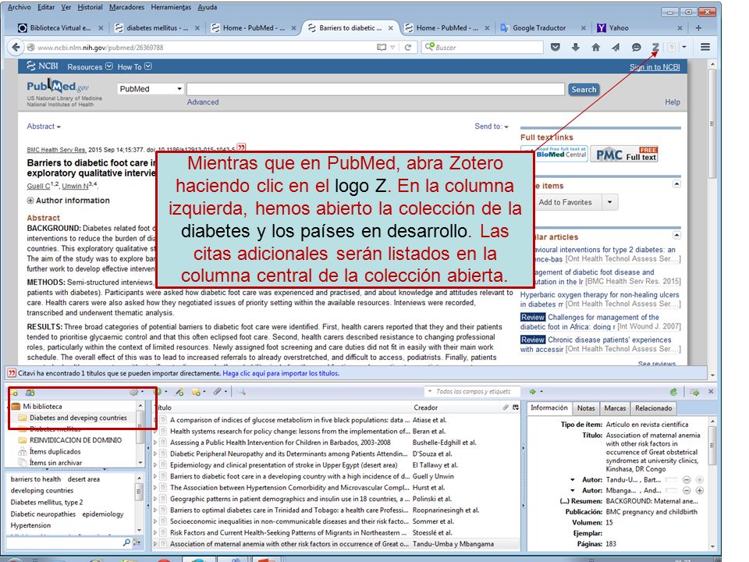Open the Relacionado tab
The image size is (749, 562).
click(x=654, y=408)
